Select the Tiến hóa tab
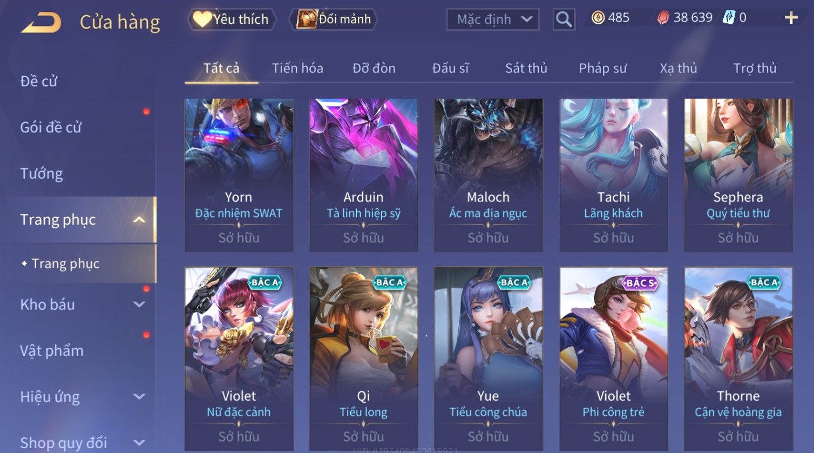This screenshot has height=453, width=814. (x=297, y=68)
